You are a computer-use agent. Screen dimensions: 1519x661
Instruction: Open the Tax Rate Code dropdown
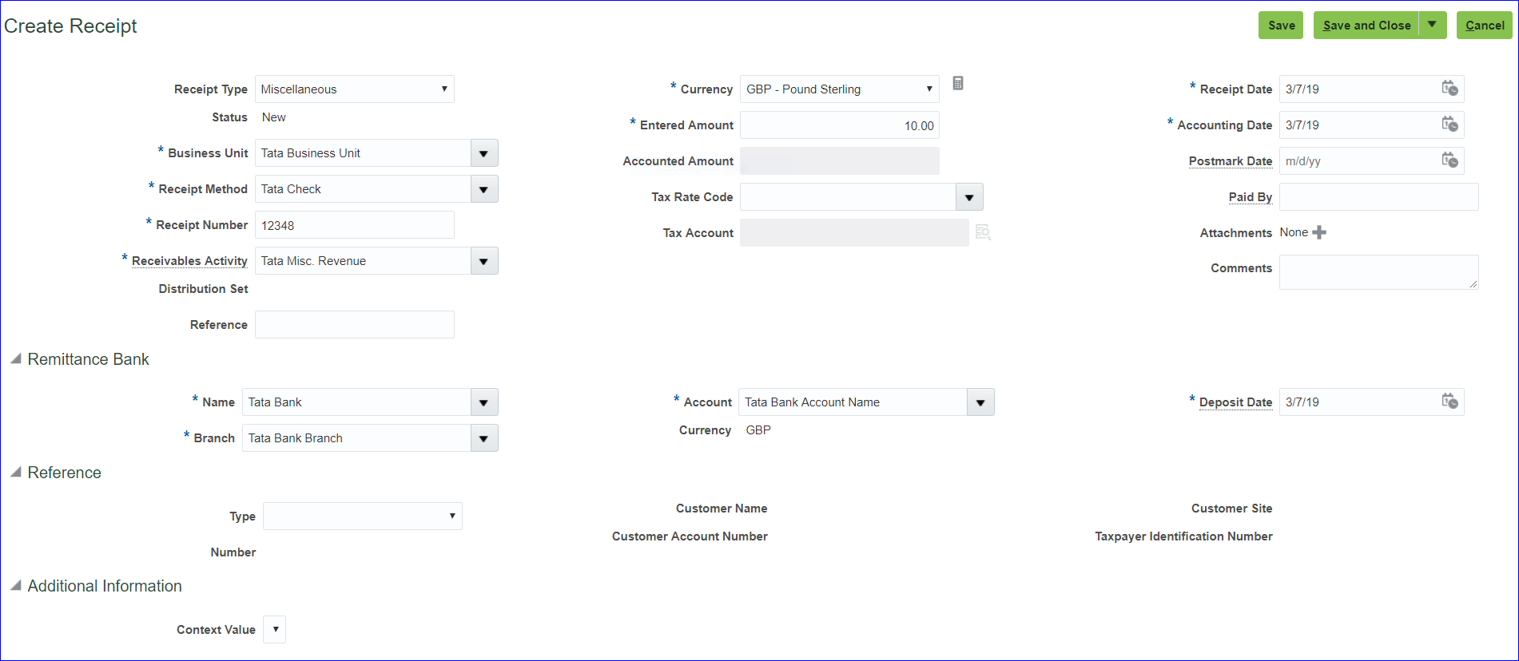pyautogui.click(x=969, y=197)
